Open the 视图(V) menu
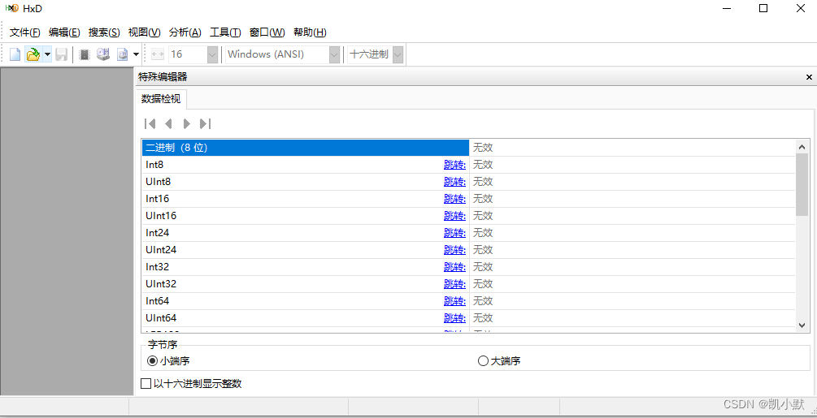The height and width of the screenshot is (418, 817). (145, 32)
